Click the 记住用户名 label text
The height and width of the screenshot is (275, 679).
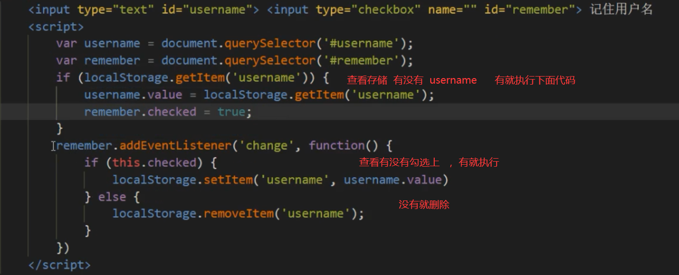click(x=621, y=10)
